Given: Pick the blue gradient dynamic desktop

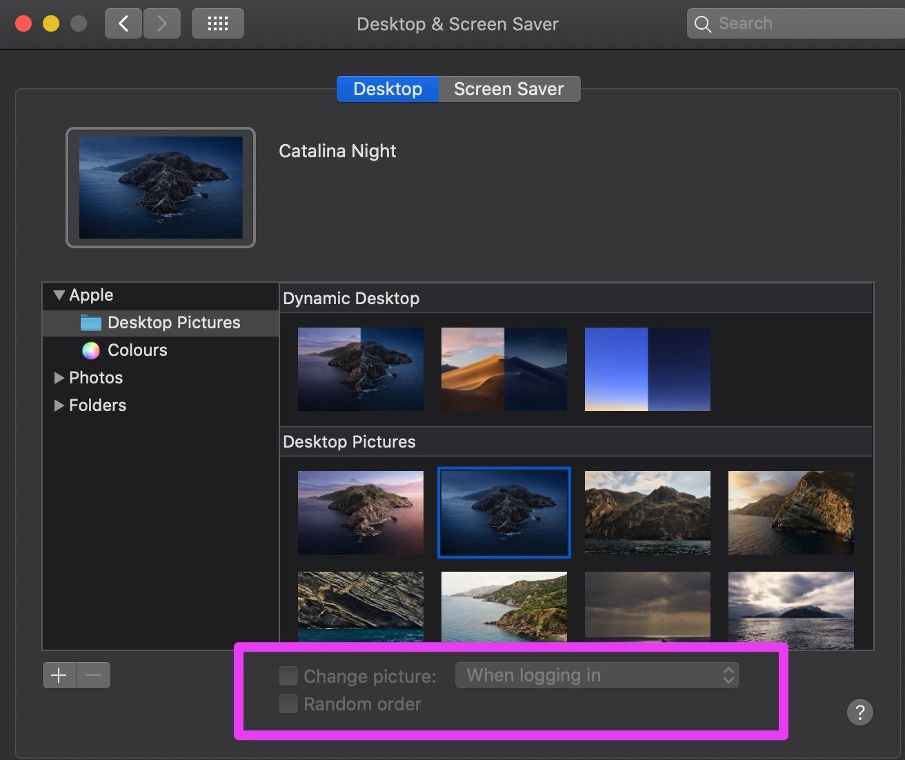Looking at the screenshot, I should 648,369.
